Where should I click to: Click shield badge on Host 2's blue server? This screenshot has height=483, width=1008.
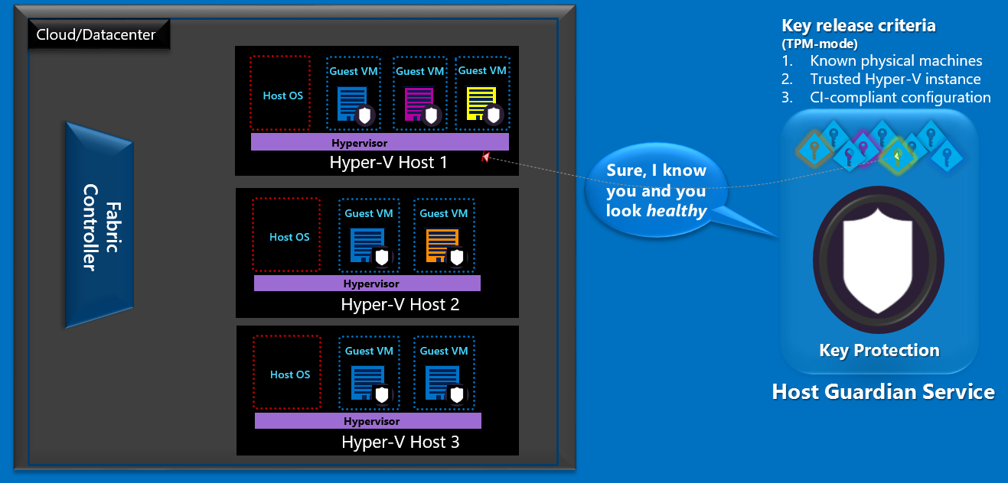tap(381, 258)
